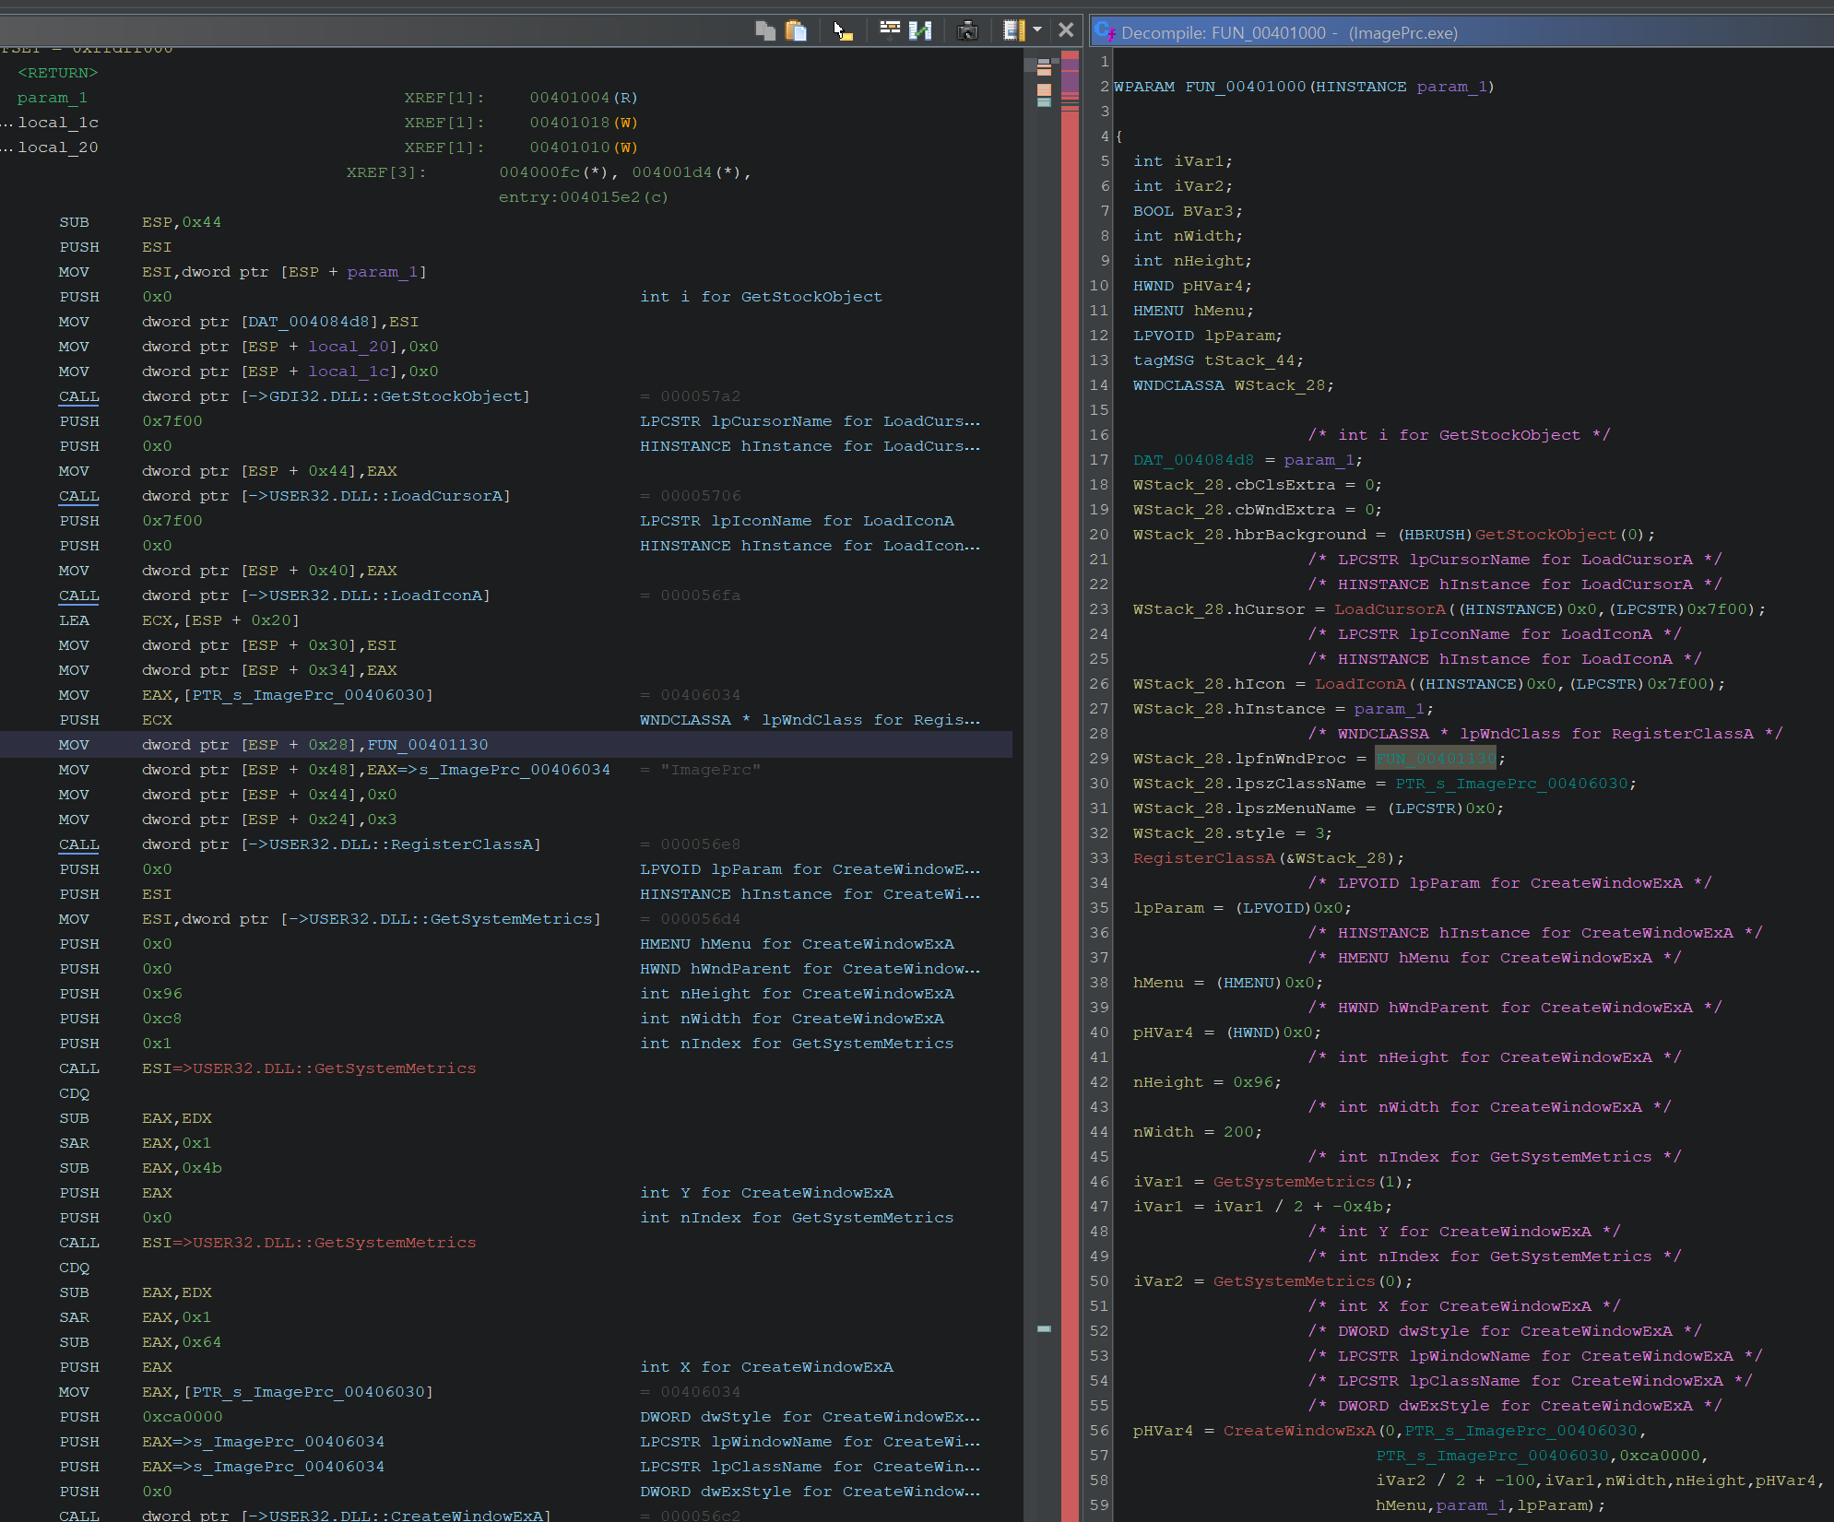This screenshot has width=1834, height=1522.
Task: Click CreateWindowExA in decompiler line 56
Action: click(x=1298, y=1431)
